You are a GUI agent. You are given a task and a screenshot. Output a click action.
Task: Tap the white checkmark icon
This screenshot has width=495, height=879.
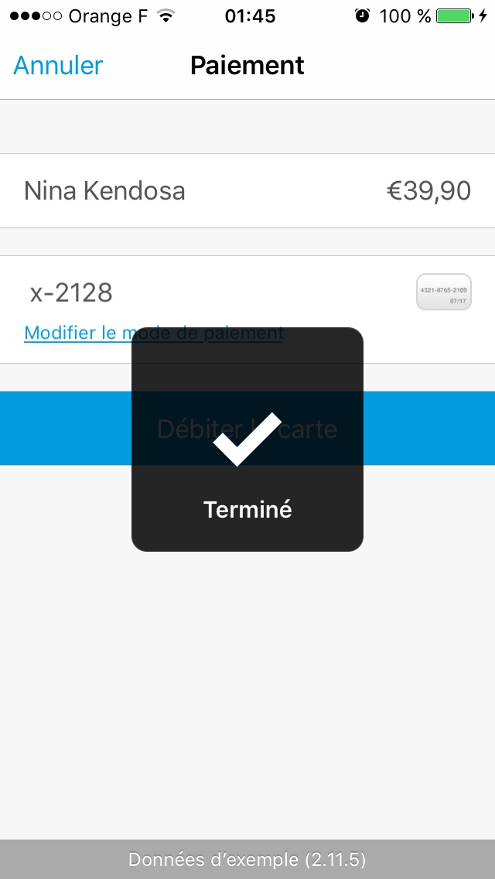[x=247, y=439]
